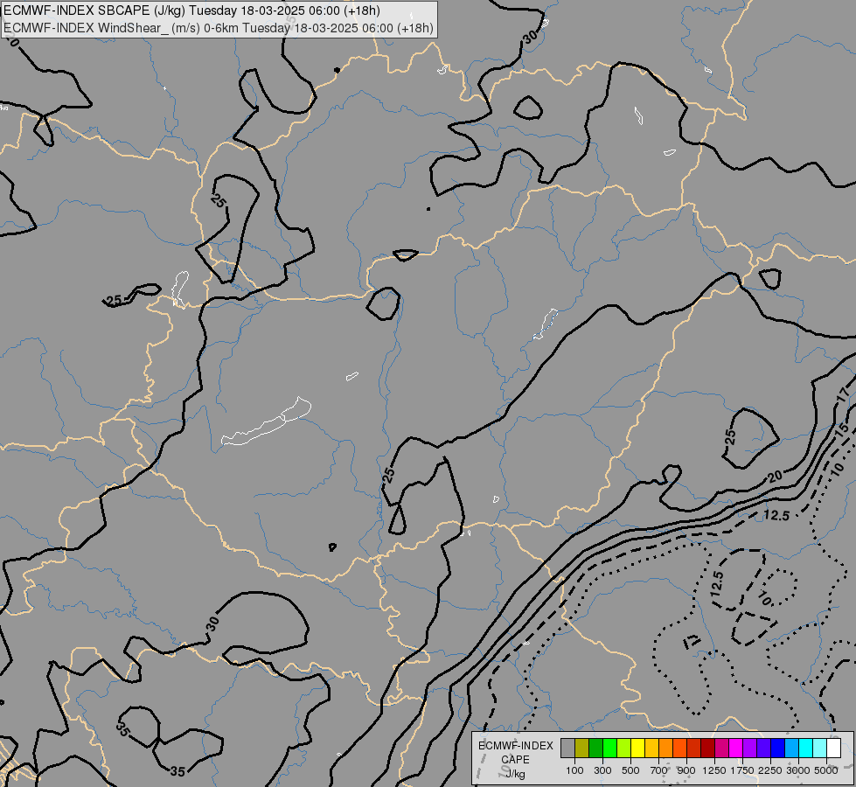Pick the dark green legend swatch
The width and height of the screenshot is (856, 787).
595,749
